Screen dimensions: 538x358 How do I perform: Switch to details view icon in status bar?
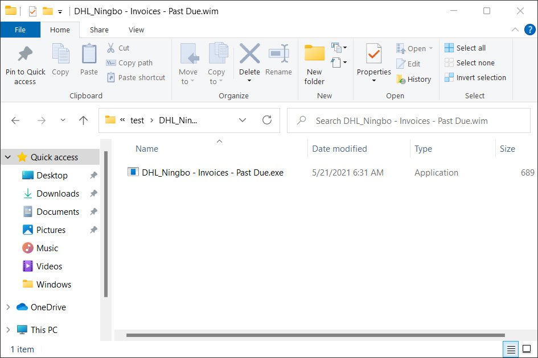pyautogui.click(x=511, y=349)
